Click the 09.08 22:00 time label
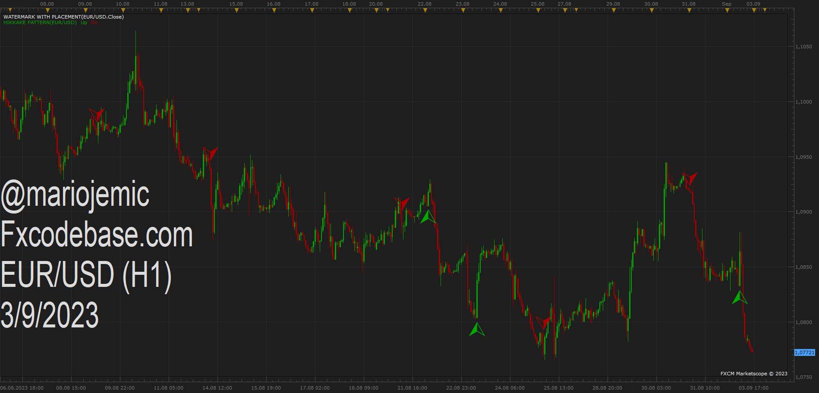 (x=120, y=388)
